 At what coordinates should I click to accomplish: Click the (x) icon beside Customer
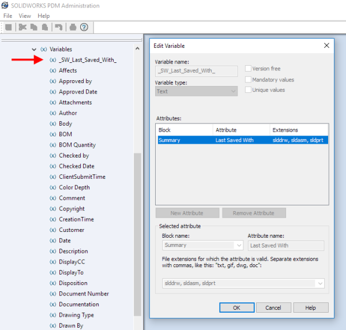pos(52,230)
